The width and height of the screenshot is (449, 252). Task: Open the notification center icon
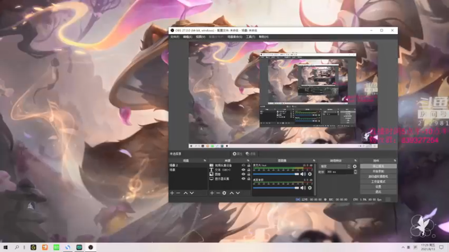click(x=442, y=247)
